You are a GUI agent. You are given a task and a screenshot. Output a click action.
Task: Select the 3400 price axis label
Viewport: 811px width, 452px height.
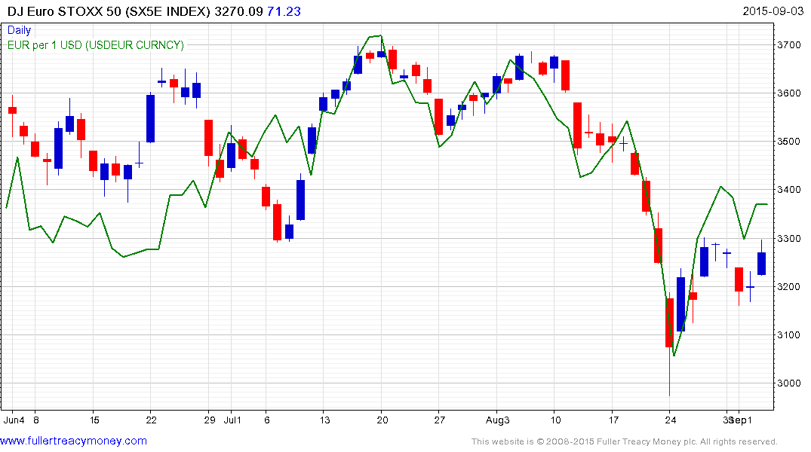click(x=789, y=190)
